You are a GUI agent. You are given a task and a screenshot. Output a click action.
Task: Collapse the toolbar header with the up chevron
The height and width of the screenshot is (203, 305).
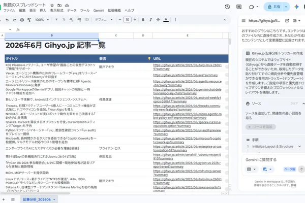[225, 20]
